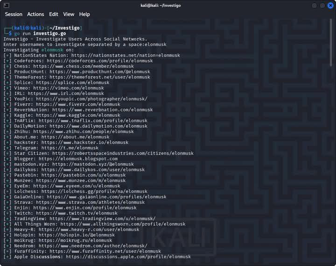Screen dimensions: 336x266
Task: Open the YouPic photographer link
Action: pyautogui.click(x=92, y=99)
